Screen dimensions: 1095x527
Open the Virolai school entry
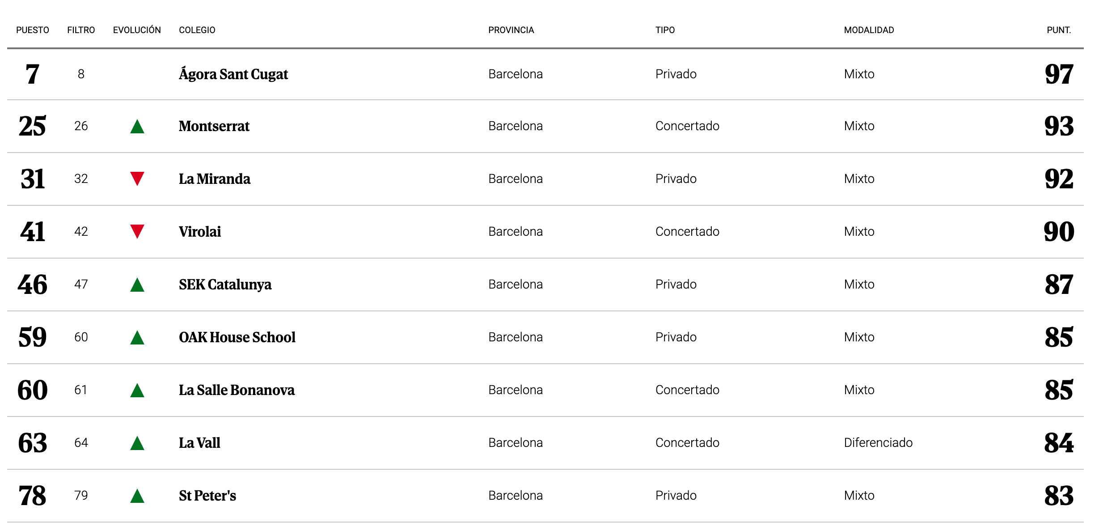point(200,232)
